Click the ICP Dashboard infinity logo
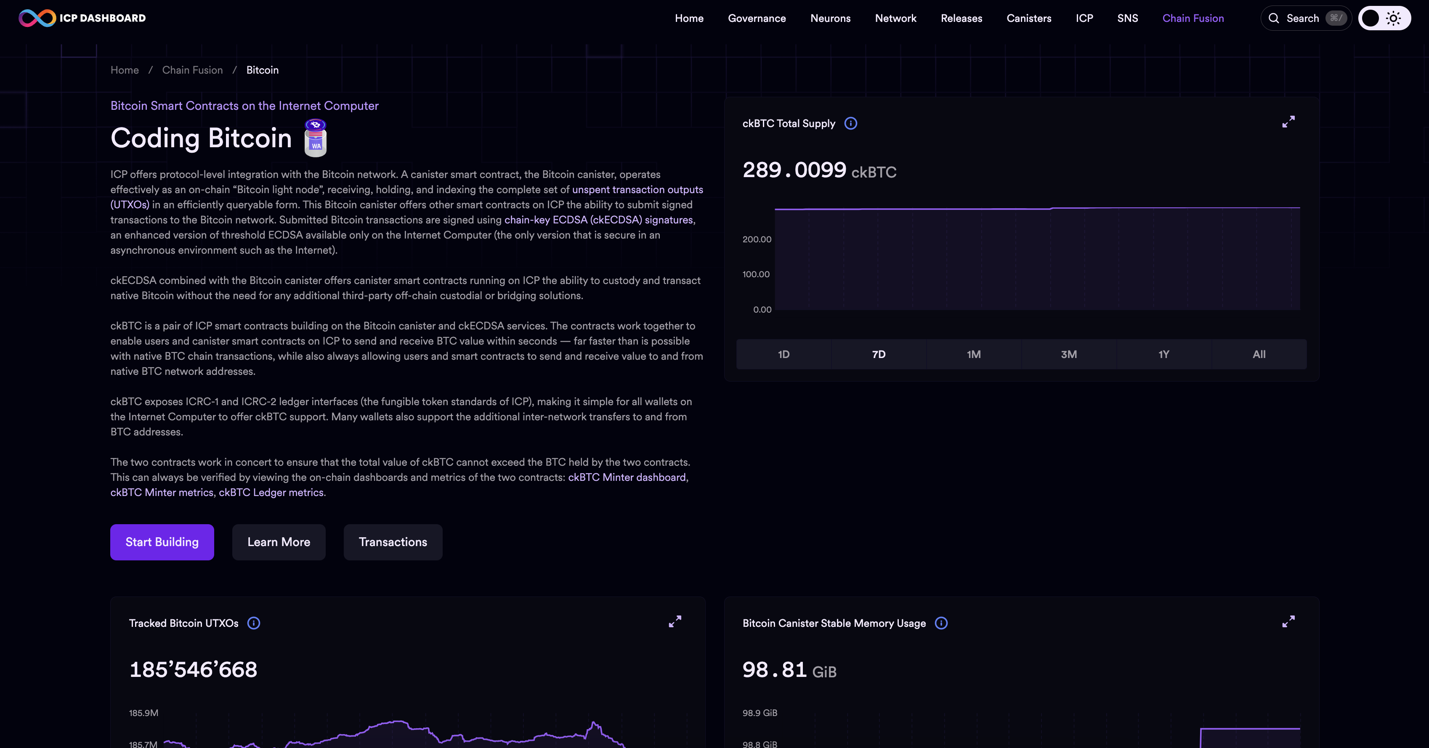Image resolution: width=1429 pixels, height=748 pixels. (37, 18)
